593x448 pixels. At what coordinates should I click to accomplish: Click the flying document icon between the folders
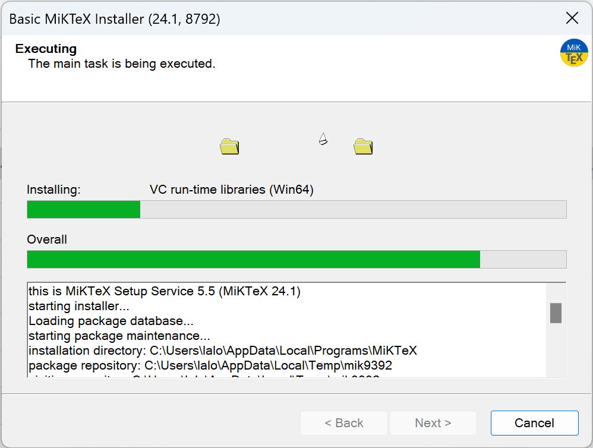click(323, 140)
